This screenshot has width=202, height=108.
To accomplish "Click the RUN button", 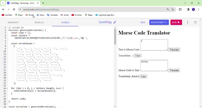I will click(x=176, y=22).
